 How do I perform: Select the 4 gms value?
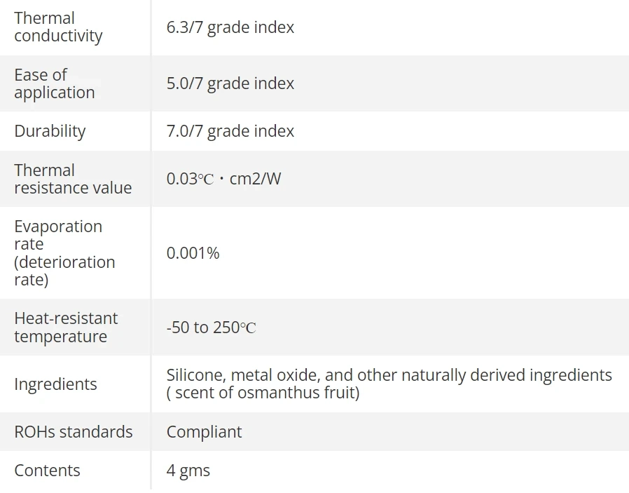point(188,471)
